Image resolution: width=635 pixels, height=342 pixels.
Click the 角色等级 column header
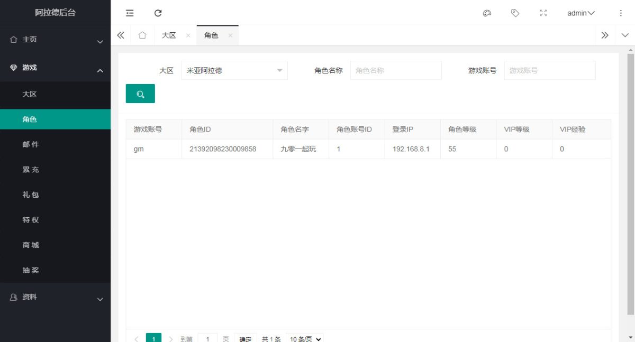point(469,130)
